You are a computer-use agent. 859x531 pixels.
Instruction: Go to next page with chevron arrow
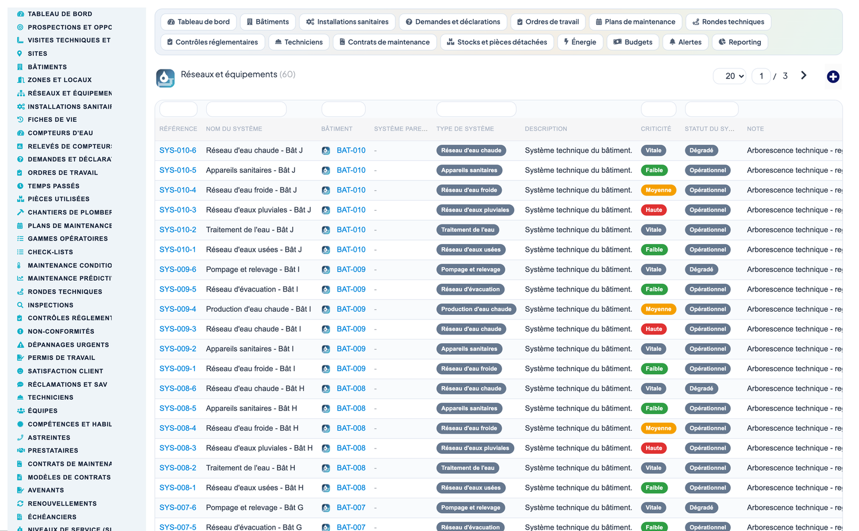[x=804, y=75]
